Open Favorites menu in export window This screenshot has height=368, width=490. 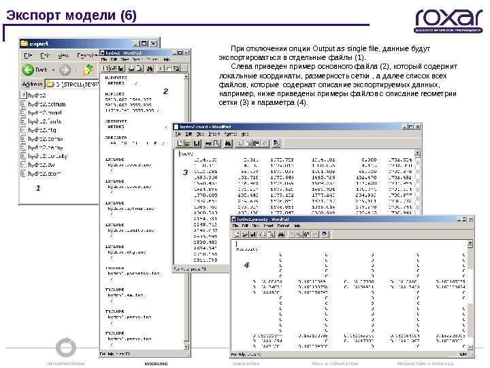pyautogui.click(x=88, y=55)
